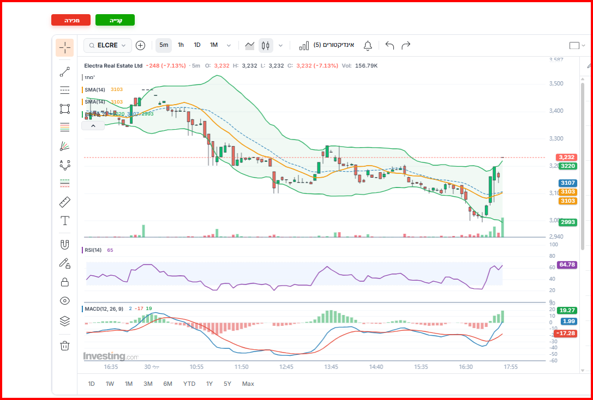Click the green buy button
Viewport: 593px width, 400px height.
tap(115, 20)
